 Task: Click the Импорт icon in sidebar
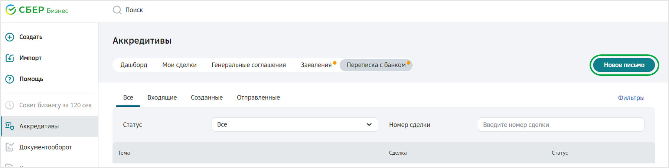click(10, 58)
